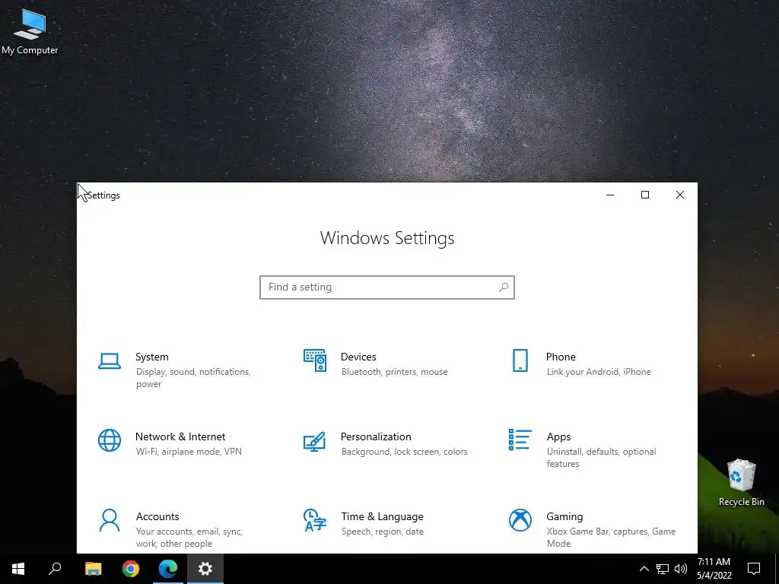Image resolution: width=779 pixels, height=584 pixels.
Task: Open the network status tray icon
Action: click(663, 569)
